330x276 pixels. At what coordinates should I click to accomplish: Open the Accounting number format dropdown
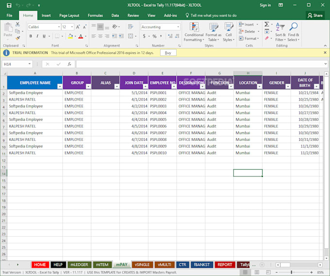coord(178,27)
